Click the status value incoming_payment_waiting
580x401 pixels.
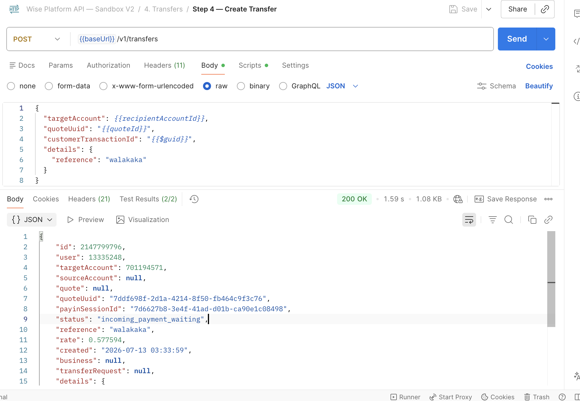(150, 319)
